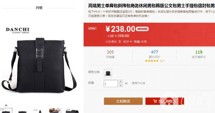The width and height of the screenshot is (215, 113).
Task: Click the DANCHI Classic Series logo
Action: click(17, 30)
